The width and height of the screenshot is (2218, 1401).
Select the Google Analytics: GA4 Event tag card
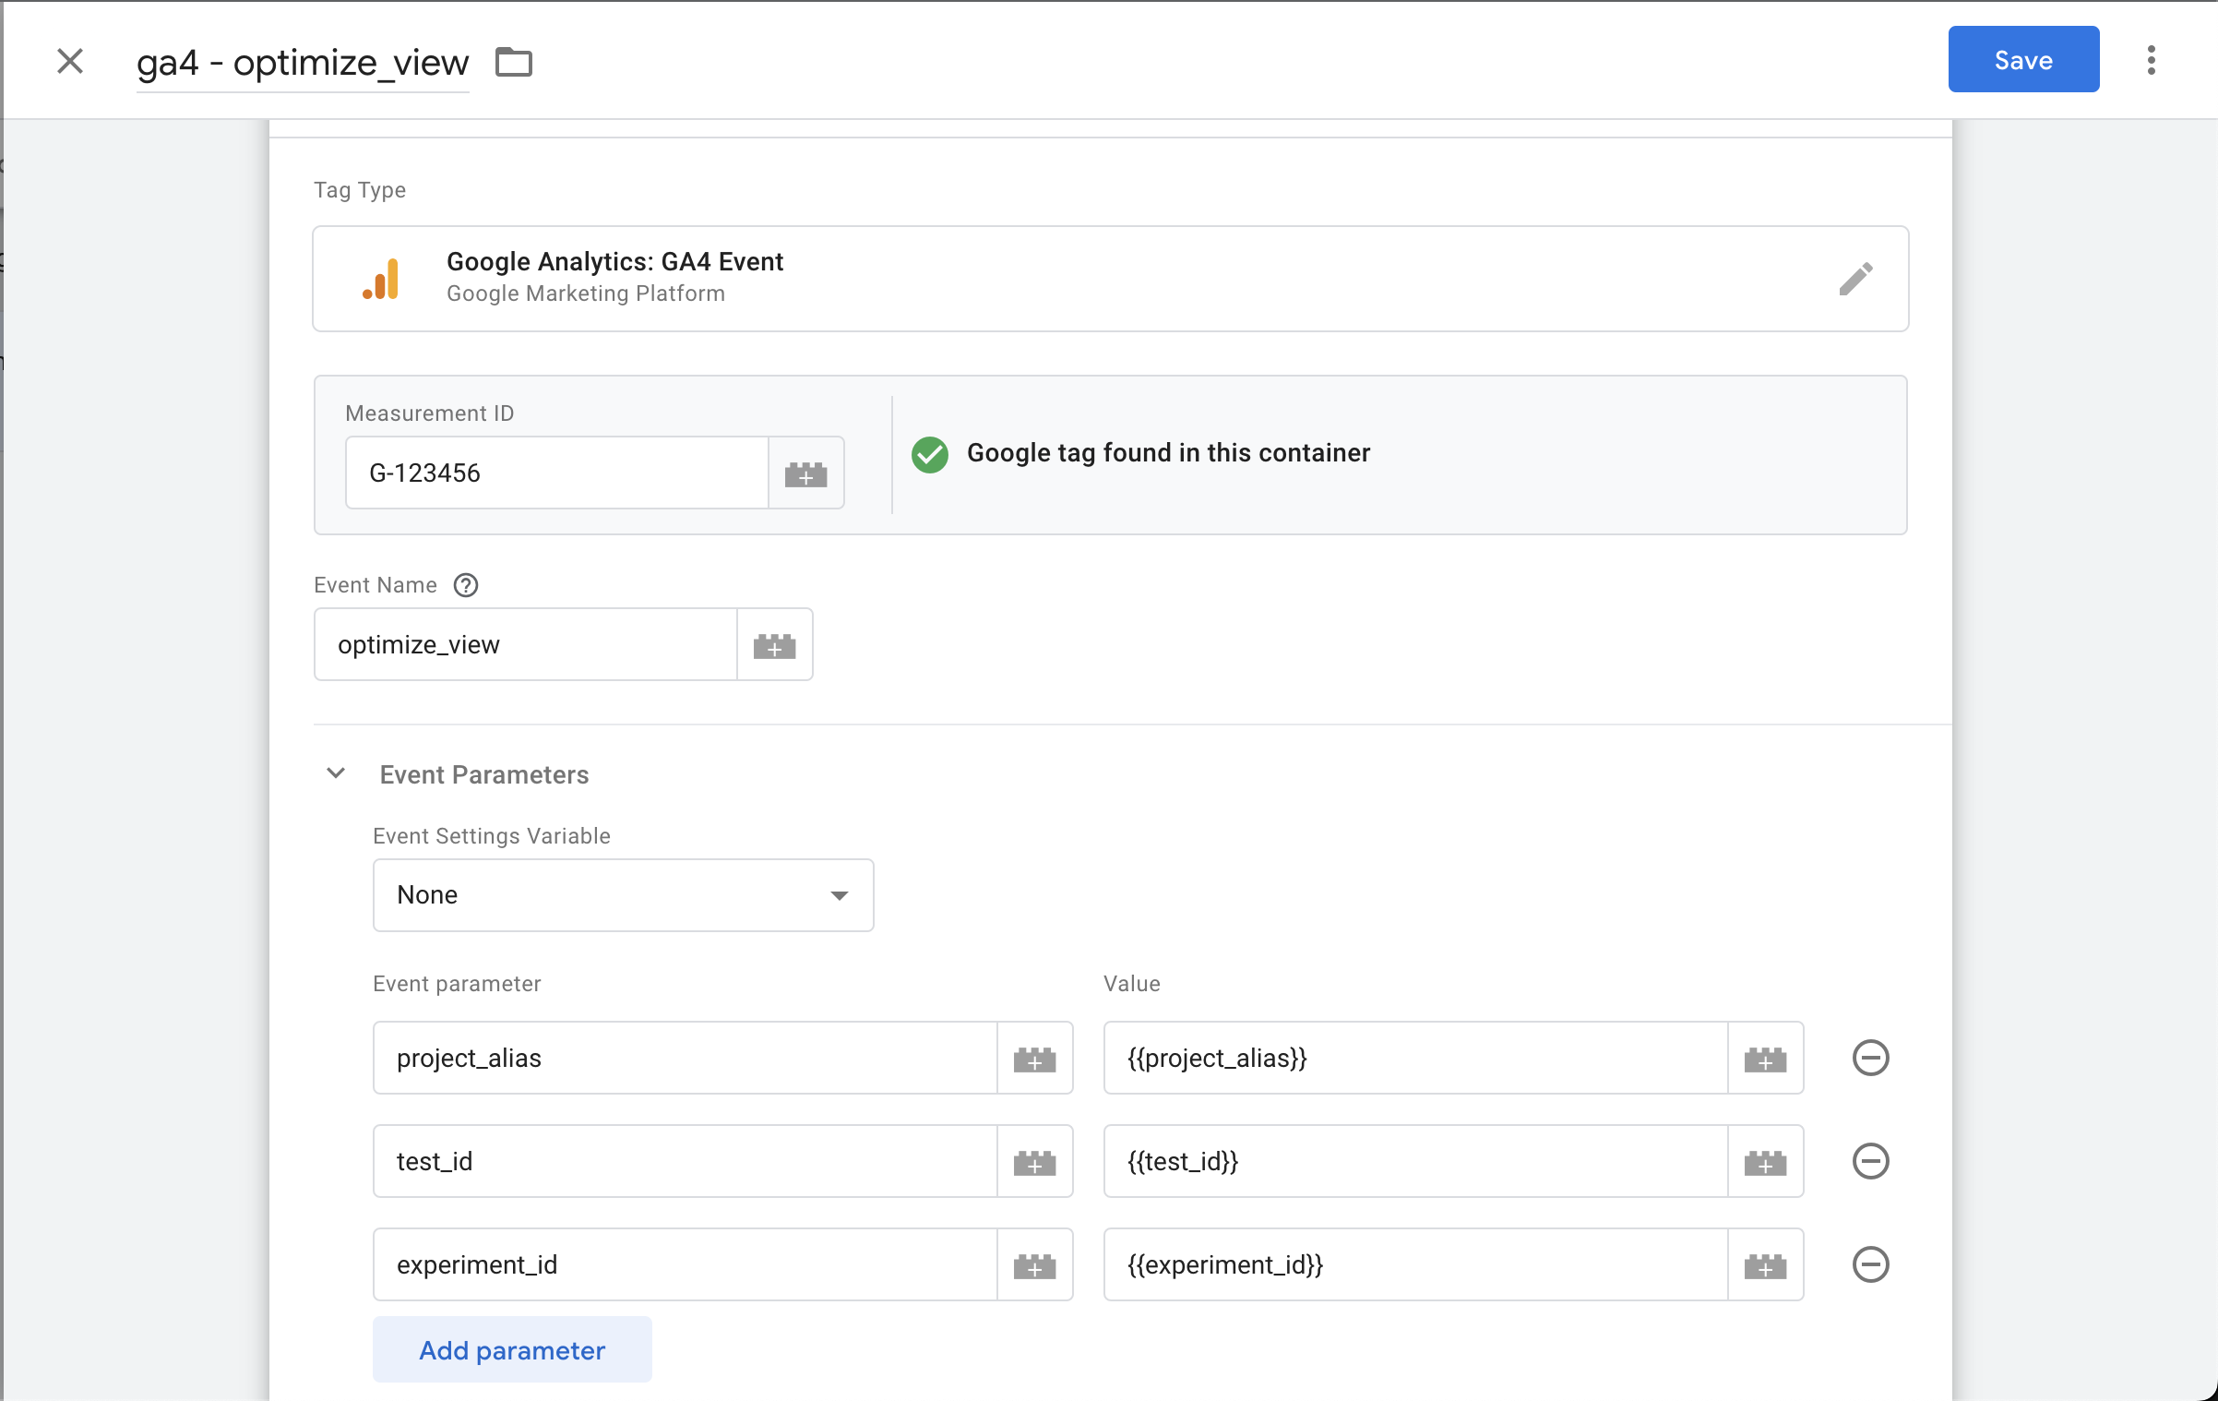coord(1015,279)
